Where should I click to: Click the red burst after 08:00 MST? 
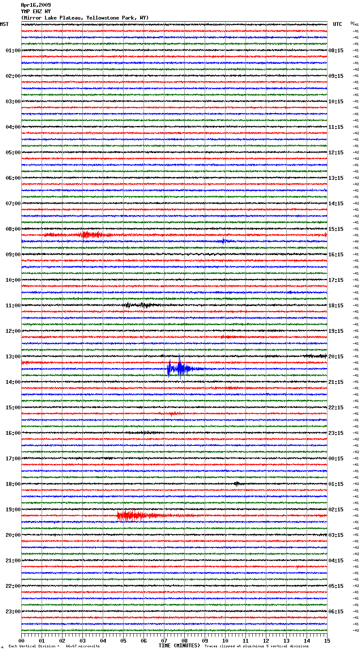pos(91,235)
